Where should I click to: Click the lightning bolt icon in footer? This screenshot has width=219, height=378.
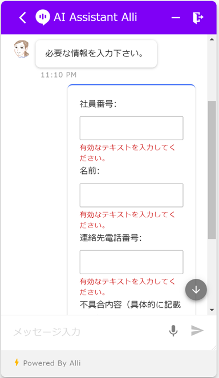click(17, 363)
